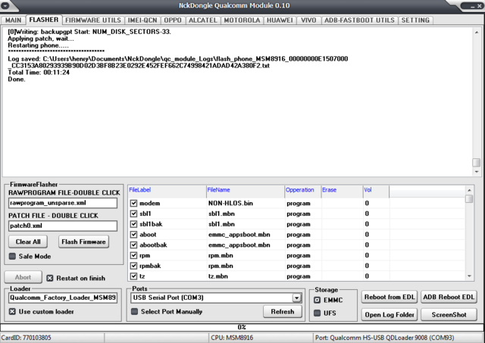Viewport: 485px width, 343px height.
Task: Click the up arrow of log scrollbar
Action: 477,33
